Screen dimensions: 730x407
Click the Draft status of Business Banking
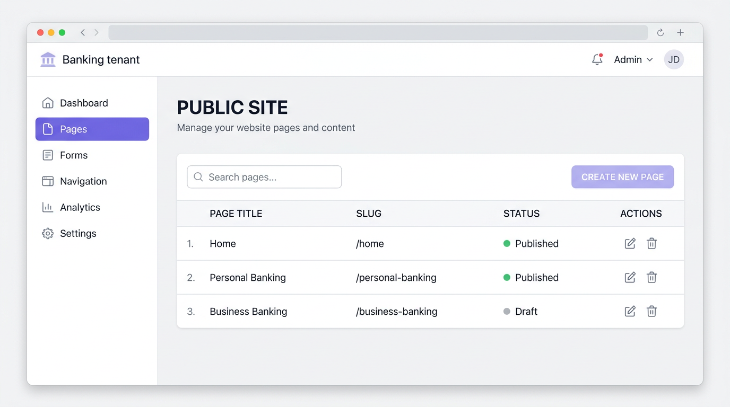520,312
